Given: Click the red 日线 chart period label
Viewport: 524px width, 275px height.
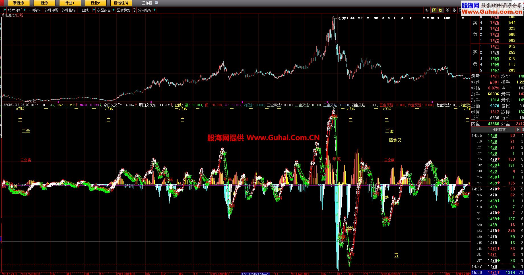Looking at the screenshot, I should coord(20,15).
